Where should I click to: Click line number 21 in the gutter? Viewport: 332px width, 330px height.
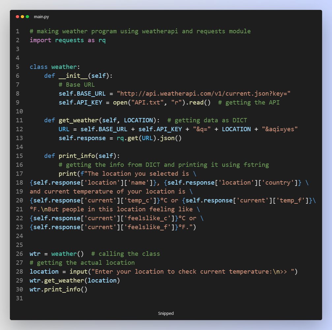(x=19, y=209)
